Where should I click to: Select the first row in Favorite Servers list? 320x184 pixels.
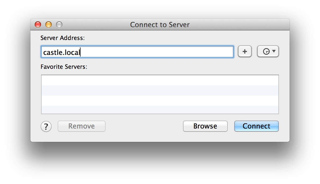coord(160,80)
